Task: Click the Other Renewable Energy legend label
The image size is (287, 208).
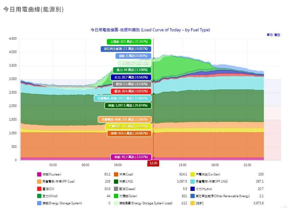Action: pos(223,196)
